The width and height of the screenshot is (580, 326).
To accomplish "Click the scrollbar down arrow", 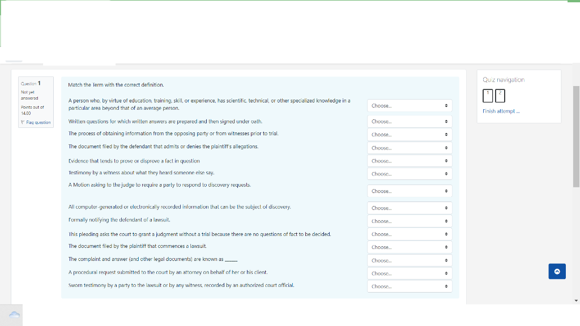I will coord(576,301).
